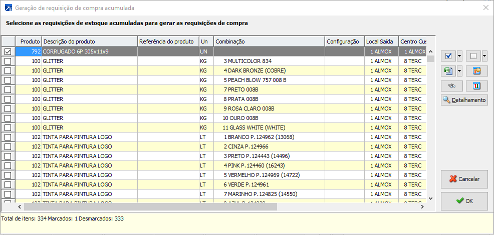Check the GLITTER 3 MULTICOLOR 834 row
This screenshot has height=238, width=501.
point(8,61)
